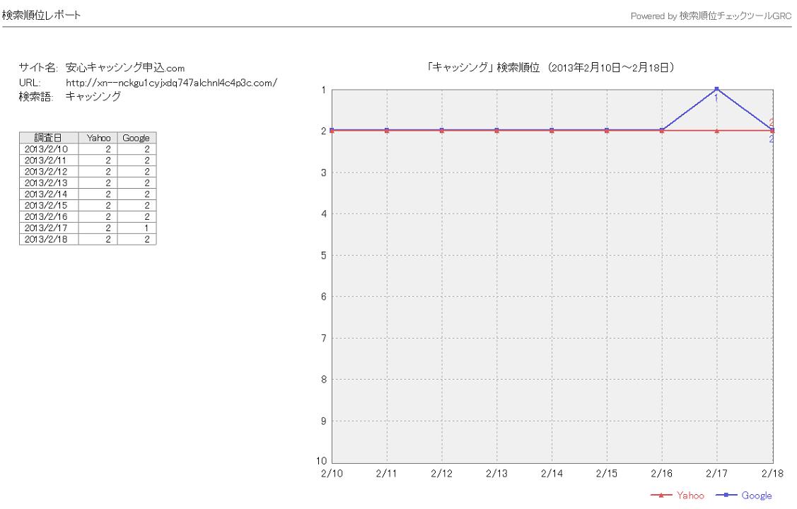
Task: Click the 2/14 x-axis label
Action: pyautogui.click(x=552, y=474)
